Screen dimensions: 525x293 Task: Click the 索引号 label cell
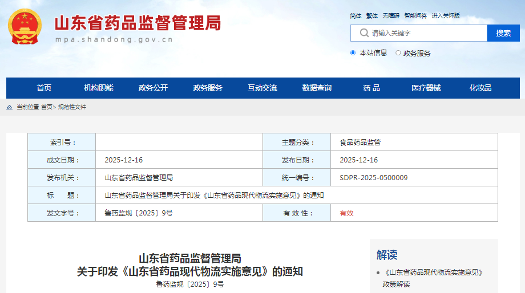tap(62, 142)
